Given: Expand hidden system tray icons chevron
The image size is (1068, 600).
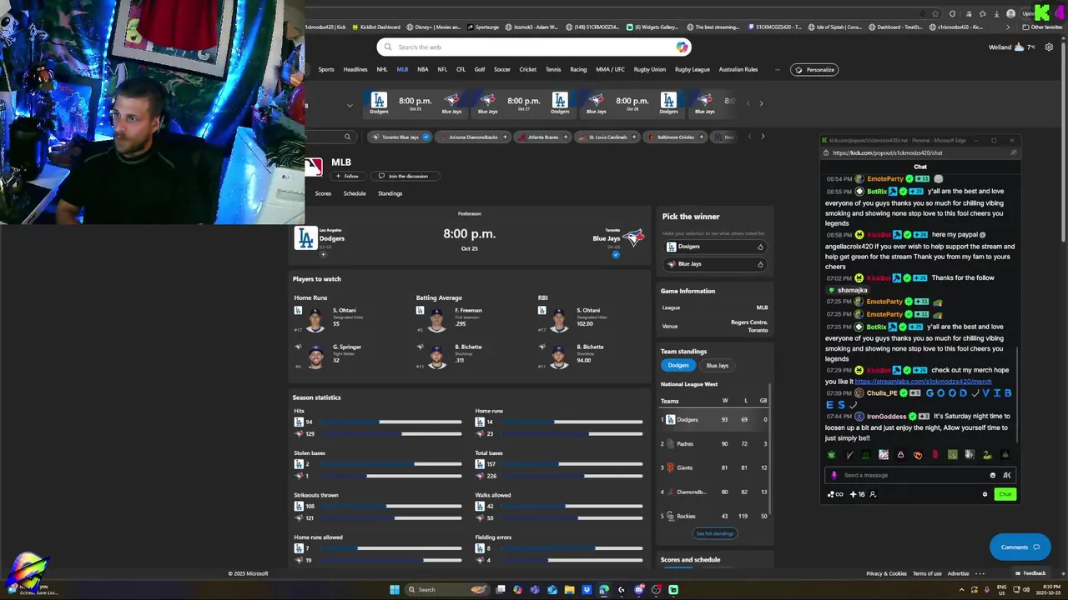Looking at the screenshot, I should pyautogui.click(x=961, y=590).
